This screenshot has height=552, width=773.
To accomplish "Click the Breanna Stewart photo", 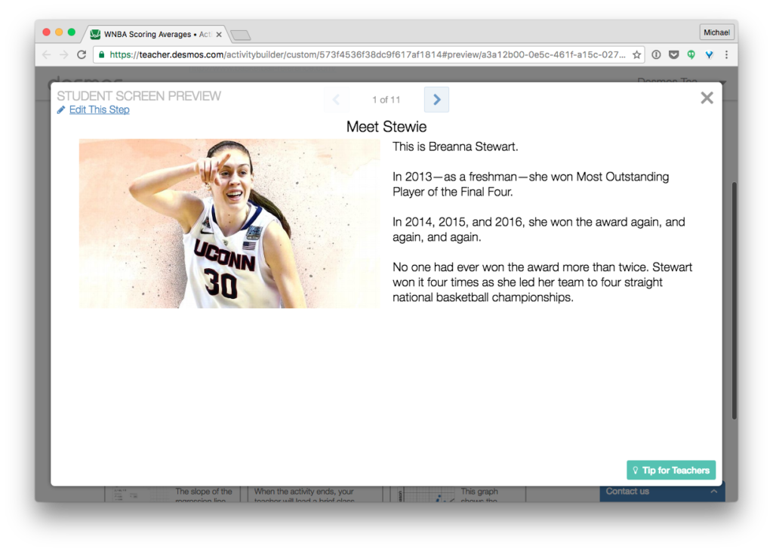I will tap(229, 224).
